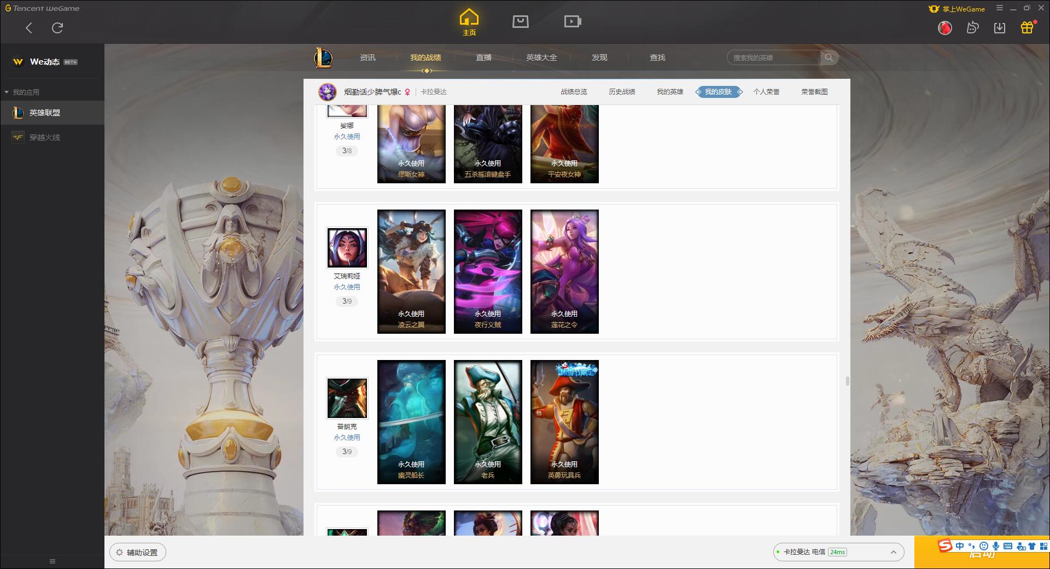This screenshot has width=1050, height=569.
Task: Click summoner name 烟勤话少脾气爆c
Action: (372, 92)
